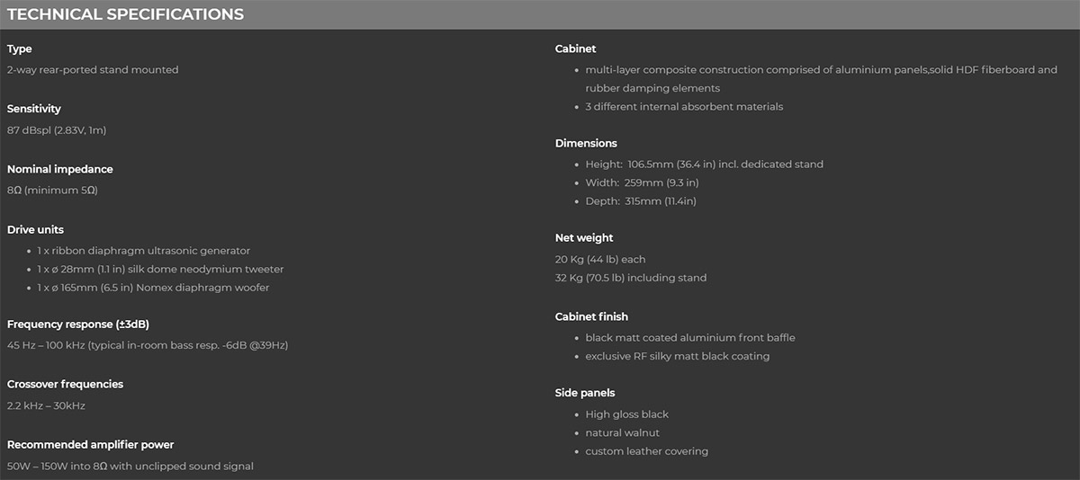Select the 2-way rear-ported stand mounted text
1080x480 pixels.
(x=93, y=70)
